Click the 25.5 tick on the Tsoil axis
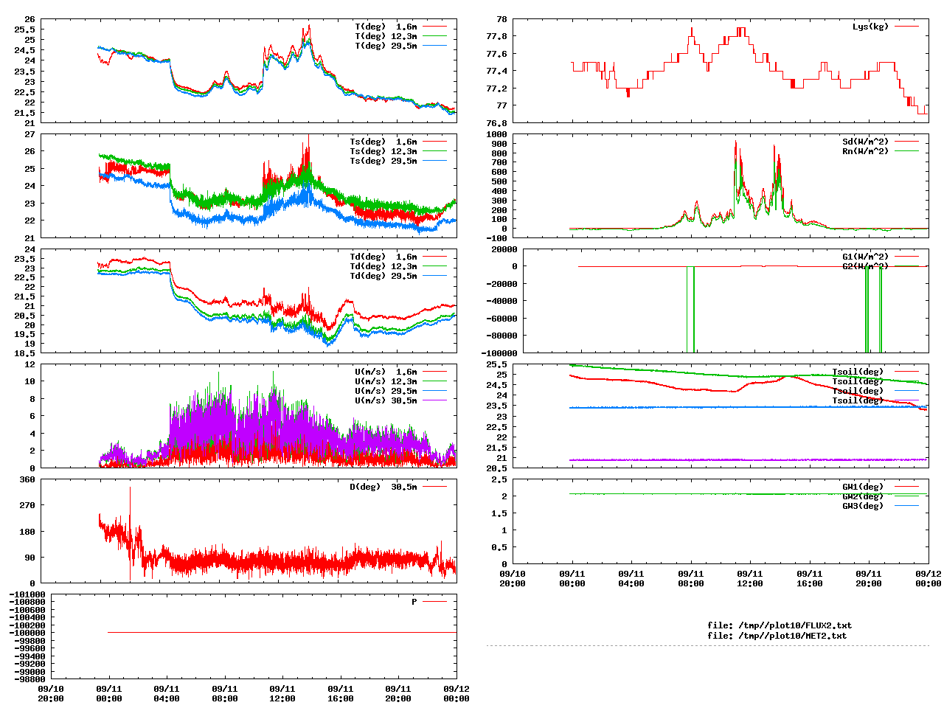 coord(497,364)
